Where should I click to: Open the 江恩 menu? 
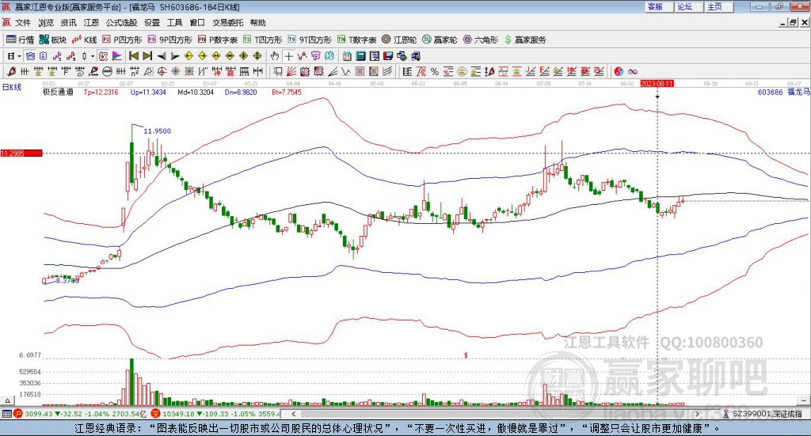pyautogui.click(x=91, y=23)
